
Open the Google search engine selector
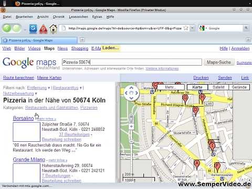(203, 28)
